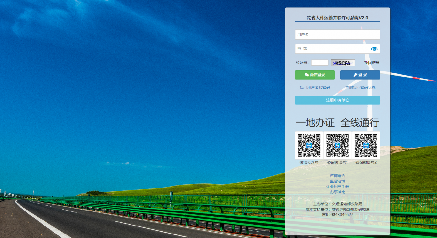The image size is (437, 238).
Task: Click the 咨询微信号2 QR code
Action: pos(366,145)
